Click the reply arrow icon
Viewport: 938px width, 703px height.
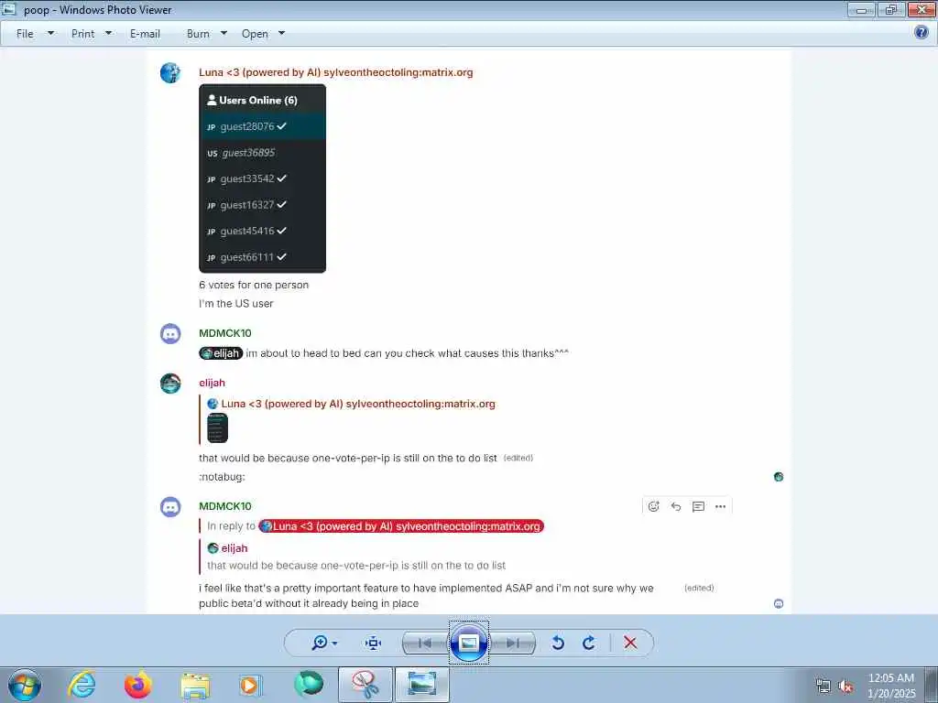(676, 506)
